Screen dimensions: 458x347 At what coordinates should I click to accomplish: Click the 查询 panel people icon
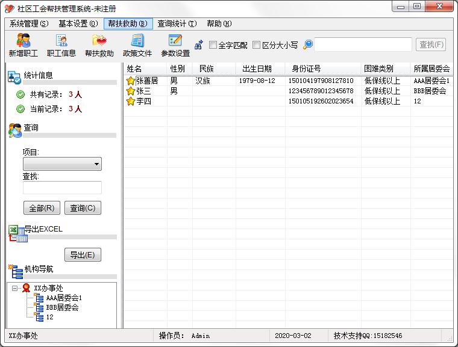[15, 130]
